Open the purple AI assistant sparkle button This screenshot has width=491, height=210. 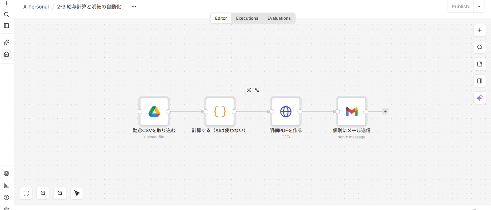click(480, 98)
